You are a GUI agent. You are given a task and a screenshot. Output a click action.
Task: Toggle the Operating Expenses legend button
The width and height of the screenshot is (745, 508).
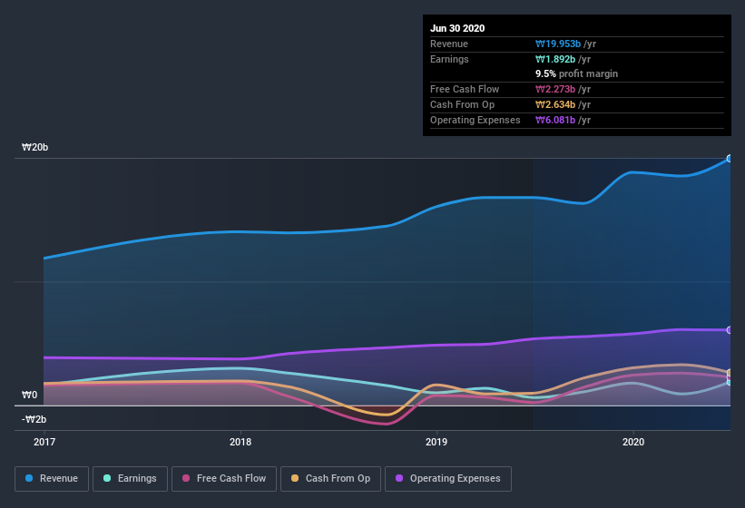pyautogui.click(x=448, y=479)
